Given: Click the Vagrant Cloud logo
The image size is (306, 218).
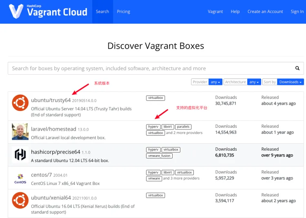Looking at the screenshot, I should click(x=48, y=11).
